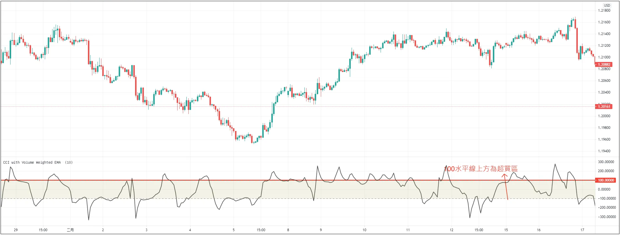Image resolution: width=620 pixels, height=235 pixels.
Task: Click the 1.19400 price axis label
Action: tap(604, 151)
